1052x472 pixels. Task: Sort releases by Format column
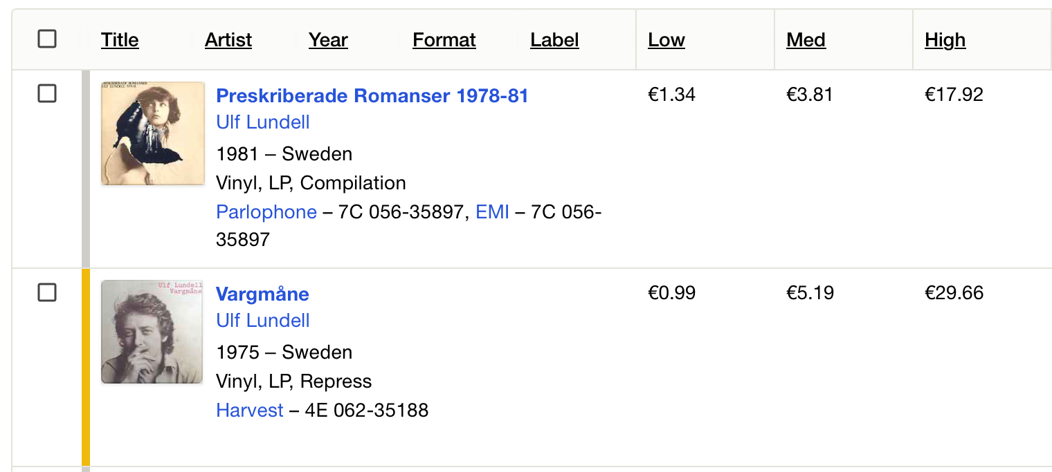444,40
